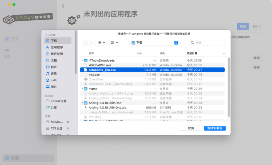Sort files by 种类 column
The image size is (272, 165).
click(162, 53)
